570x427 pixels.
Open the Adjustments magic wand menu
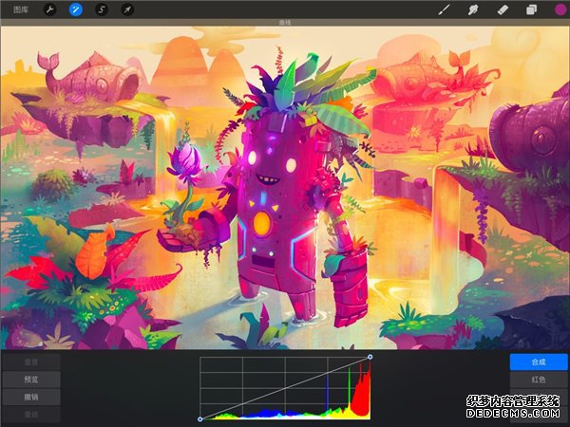76,9
